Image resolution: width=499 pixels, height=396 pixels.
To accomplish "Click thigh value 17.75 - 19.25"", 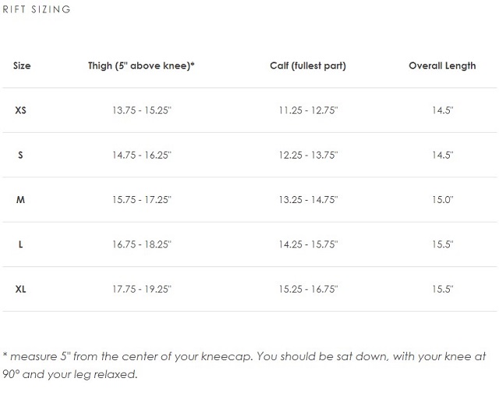I will pos(142,289).
